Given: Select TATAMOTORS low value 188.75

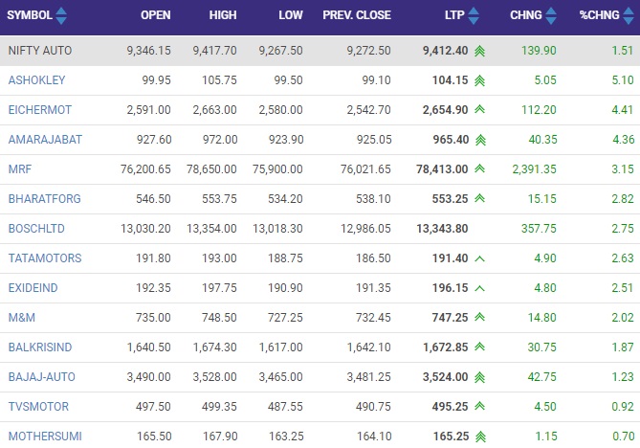Looking at the screenshot, I should [x=285, y=258].
